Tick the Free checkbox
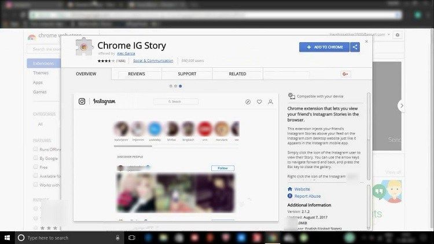 click(x=35, y=167)
